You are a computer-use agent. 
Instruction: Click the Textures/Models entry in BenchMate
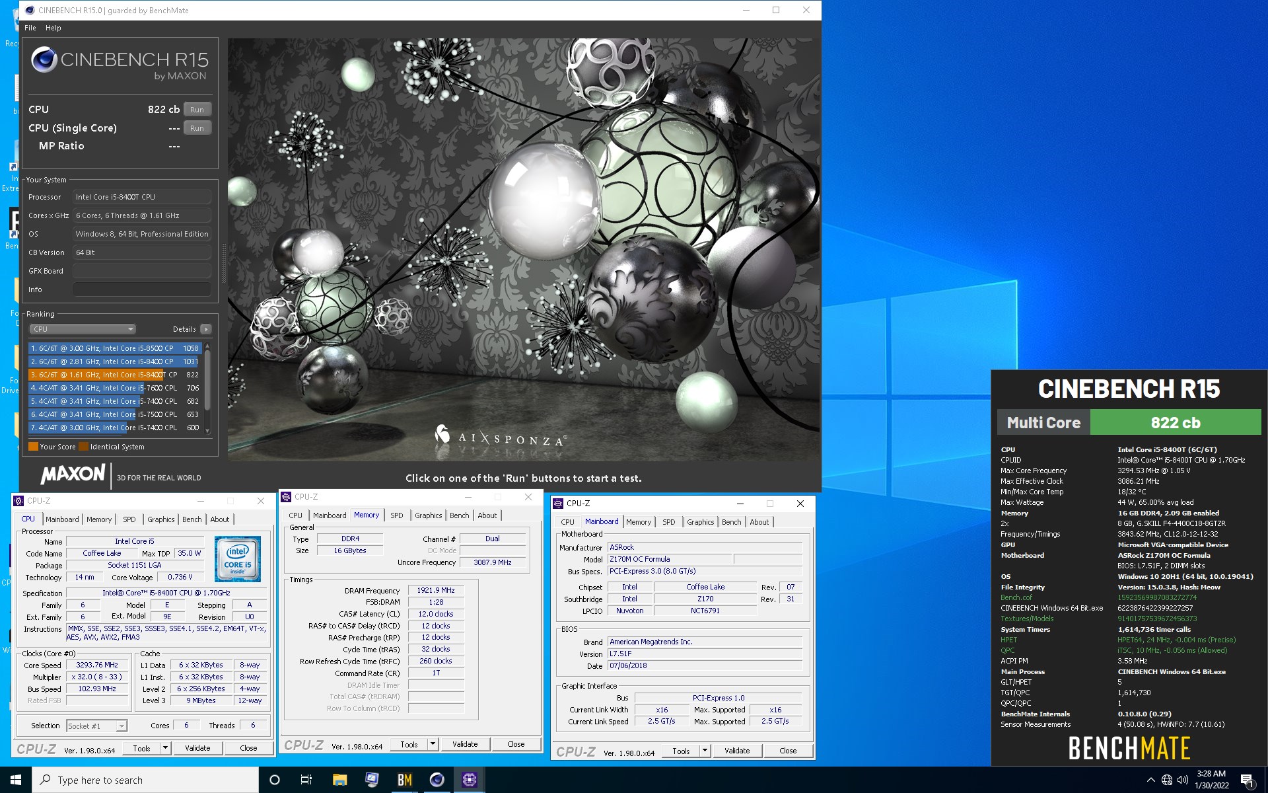(x=1027, y=619)
